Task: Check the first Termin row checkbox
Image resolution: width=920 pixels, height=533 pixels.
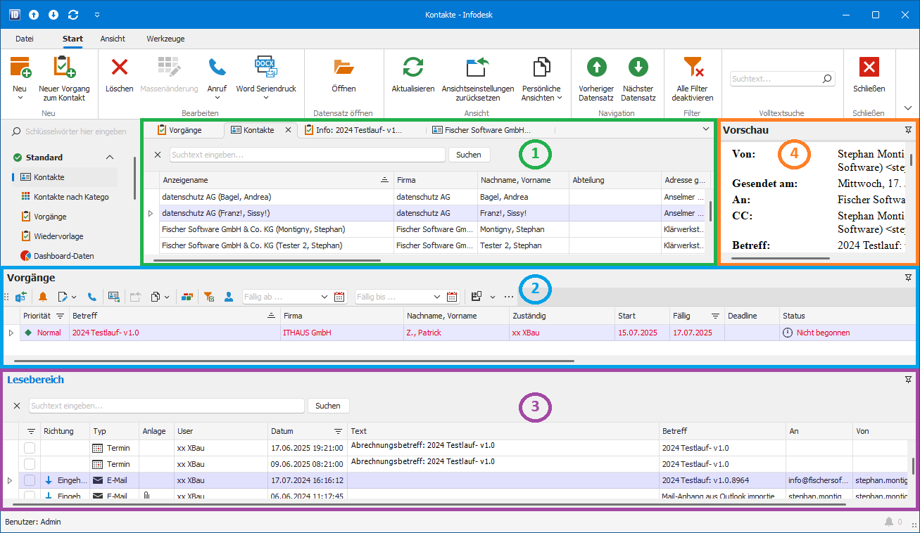Action: [x=30, y=448]
